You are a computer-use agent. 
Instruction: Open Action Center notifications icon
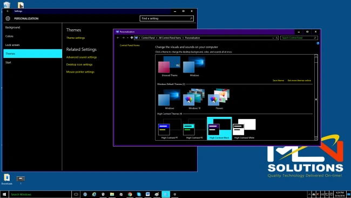click(x=332, y=194)
